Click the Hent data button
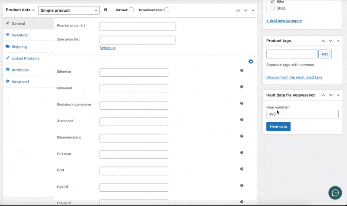 (x=278, y=127)
